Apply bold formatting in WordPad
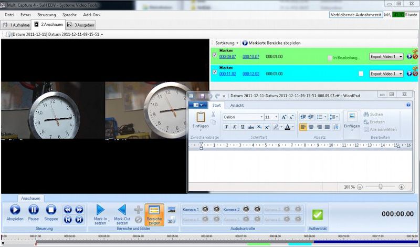The height and width of the screenshot is (247, 420). pos(227,127)
